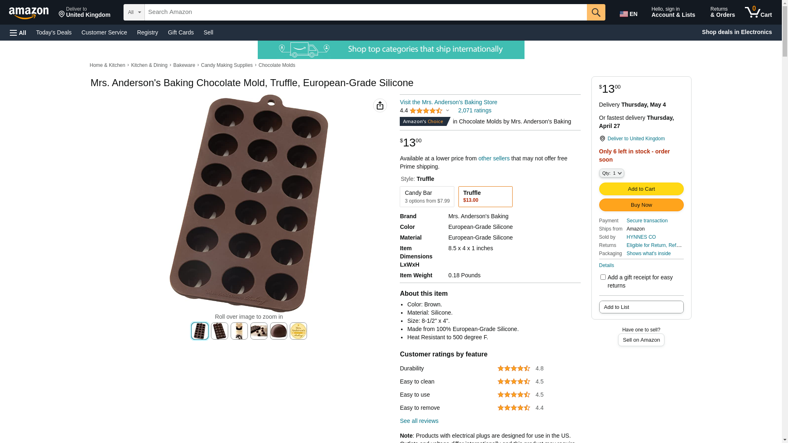788x443 pixels.
Task: Click the Amazon's Choice badge
Action: [424, 121]
